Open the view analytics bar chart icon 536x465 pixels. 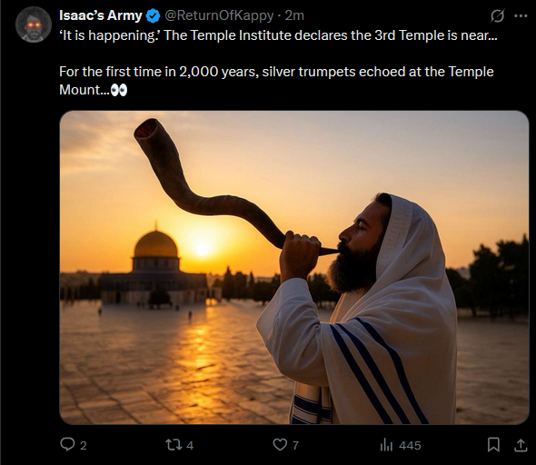pos(386,445)
